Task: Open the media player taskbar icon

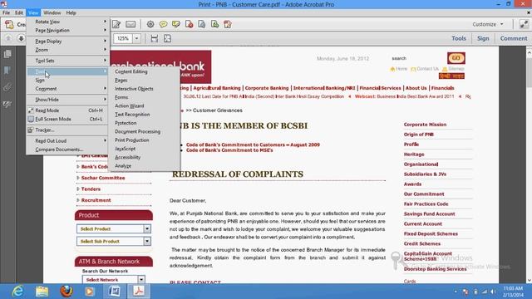Action: [x=90, y=292]
